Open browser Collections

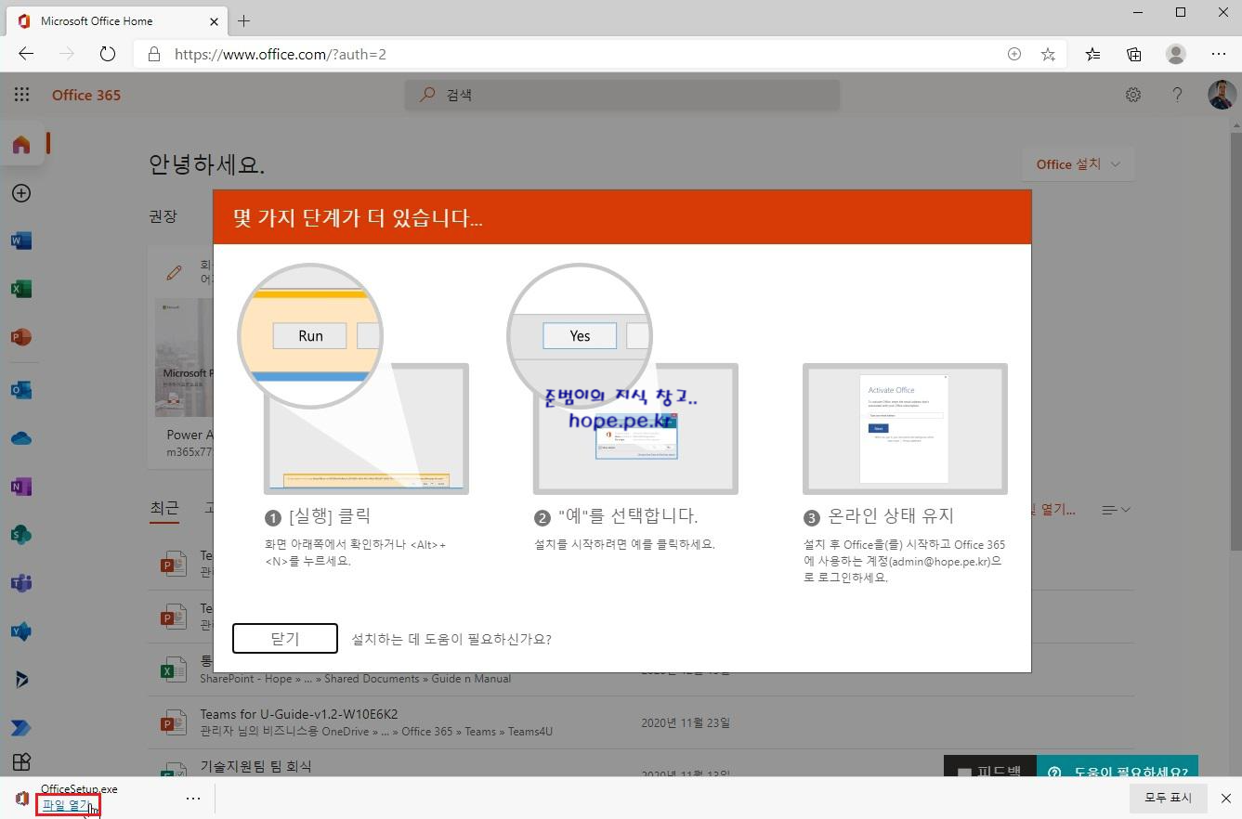click(x=1134, y=54)
